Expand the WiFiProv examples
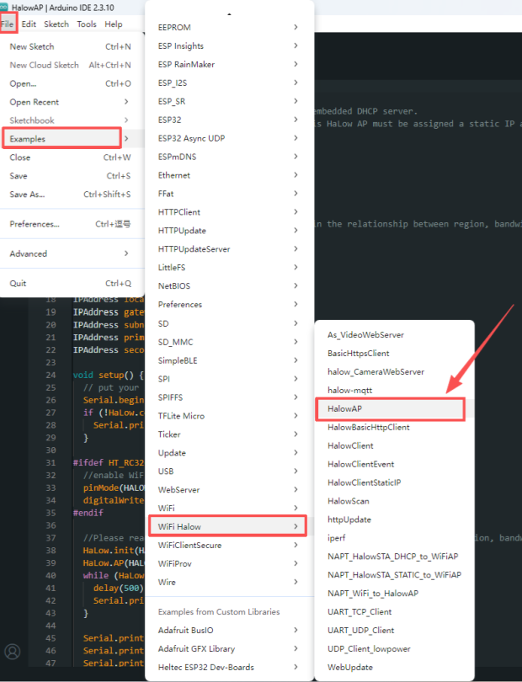Screen dimensions: 522x682 pos(229,563)
